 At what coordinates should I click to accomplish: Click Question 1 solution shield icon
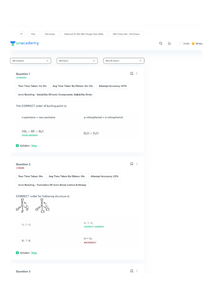pyautogui.click(x=17, y=146)
